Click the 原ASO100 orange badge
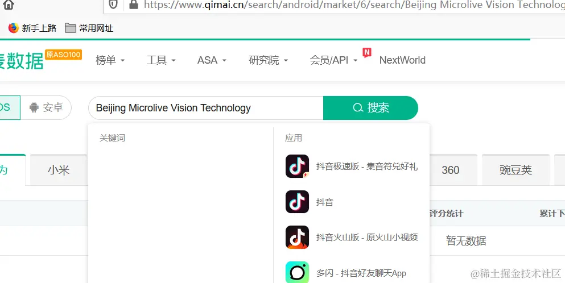 point(63,55)
